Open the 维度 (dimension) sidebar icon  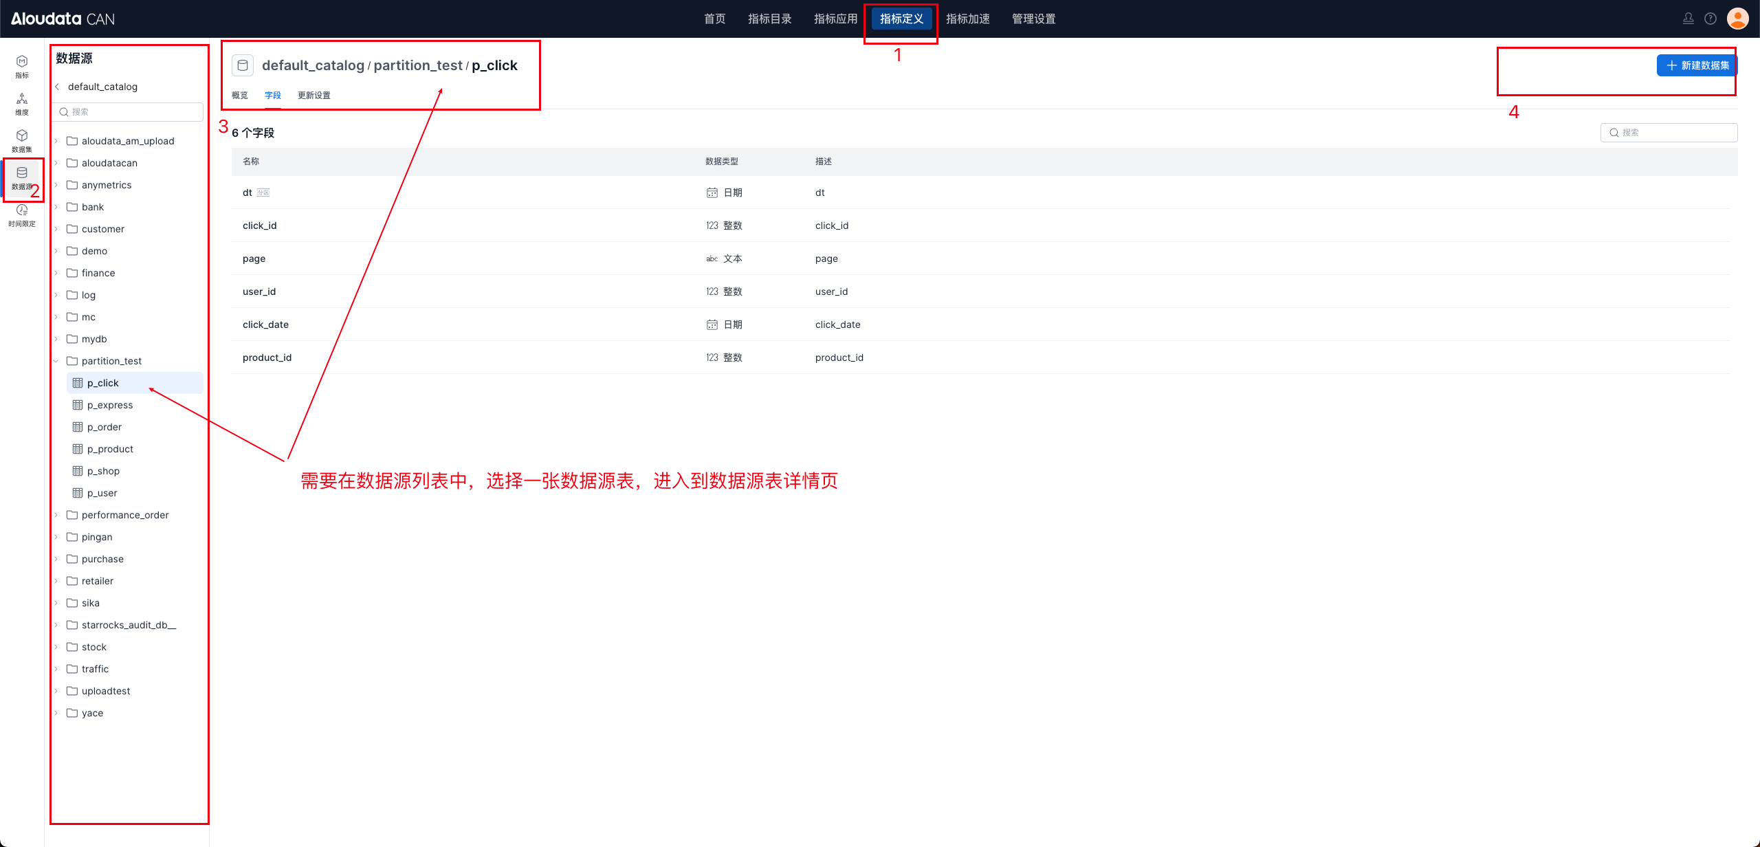click(x=22, y=103)
